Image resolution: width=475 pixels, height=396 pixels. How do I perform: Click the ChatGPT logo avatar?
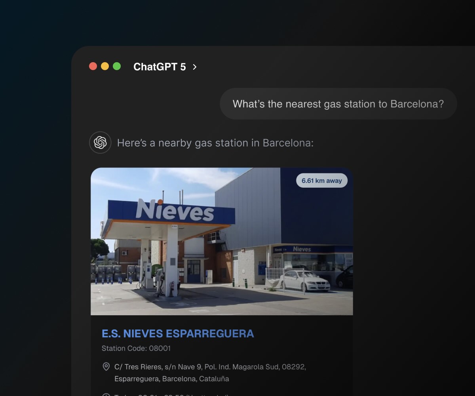coord(100,143)
